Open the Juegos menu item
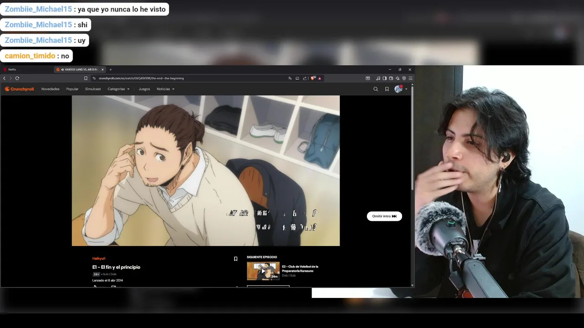 click(x=144, y=89)
